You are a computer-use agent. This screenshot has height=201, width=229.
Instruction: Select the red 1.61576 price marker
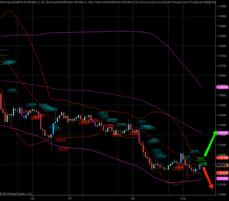pyautogui.click(x=222, y=173)
